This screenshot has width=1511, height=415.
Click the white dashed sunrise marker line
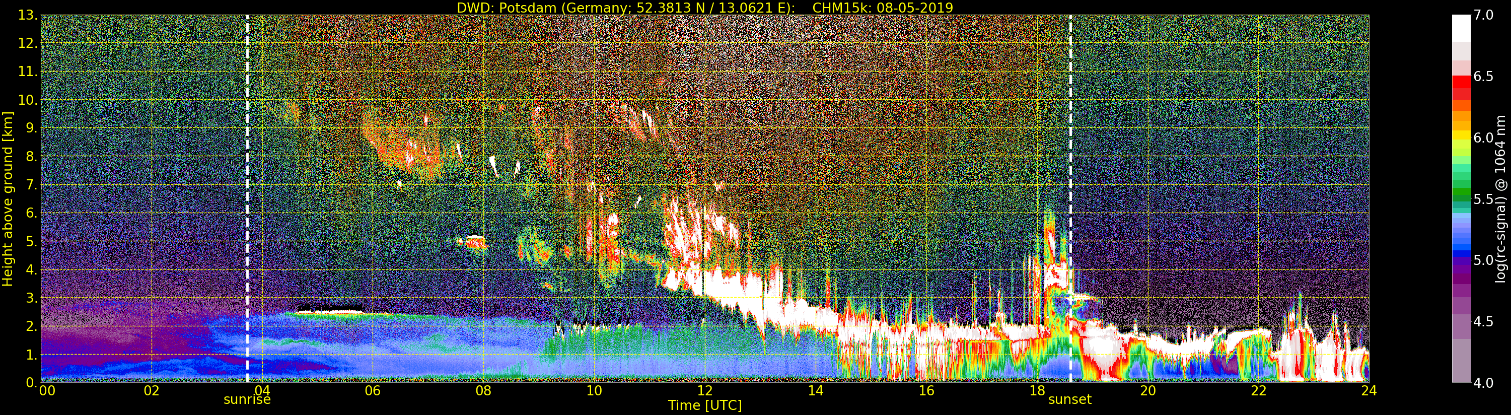247,198
